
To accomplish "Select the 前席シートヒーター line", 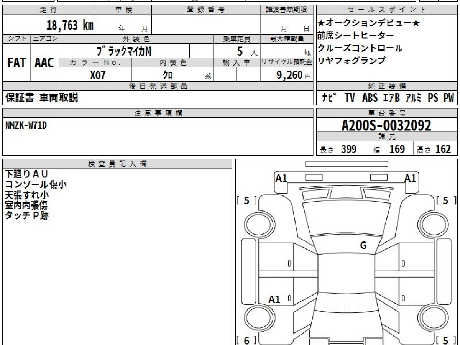I will 355,36.
